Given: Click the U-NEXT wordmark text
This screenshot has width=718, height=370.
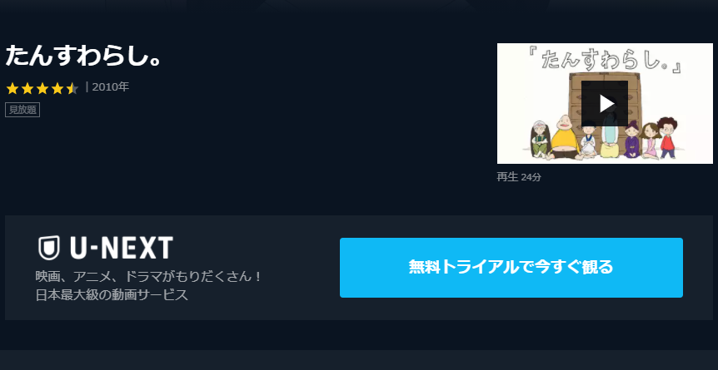Looking at the screenshot, I should coord(122,248).
